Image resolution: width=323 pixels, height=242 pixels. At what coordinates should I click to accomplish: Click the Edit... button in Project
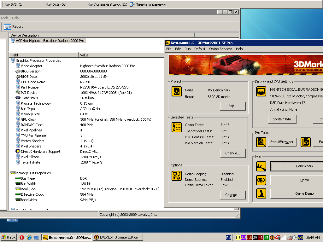pos(232,106)
